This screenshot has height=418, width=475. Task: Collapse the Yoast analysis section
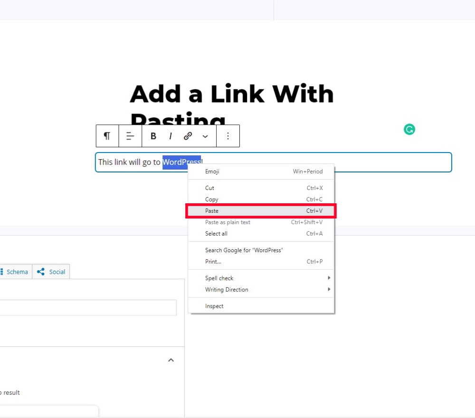(x=171, y=360)
